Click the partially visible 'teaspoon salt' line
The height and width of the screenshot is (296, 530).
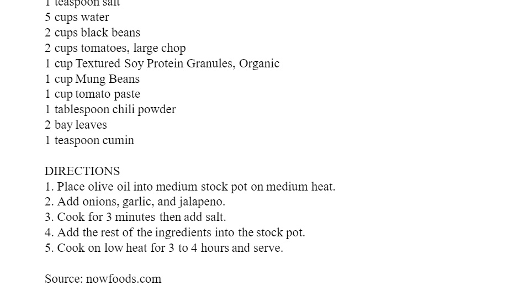[82, 3]
